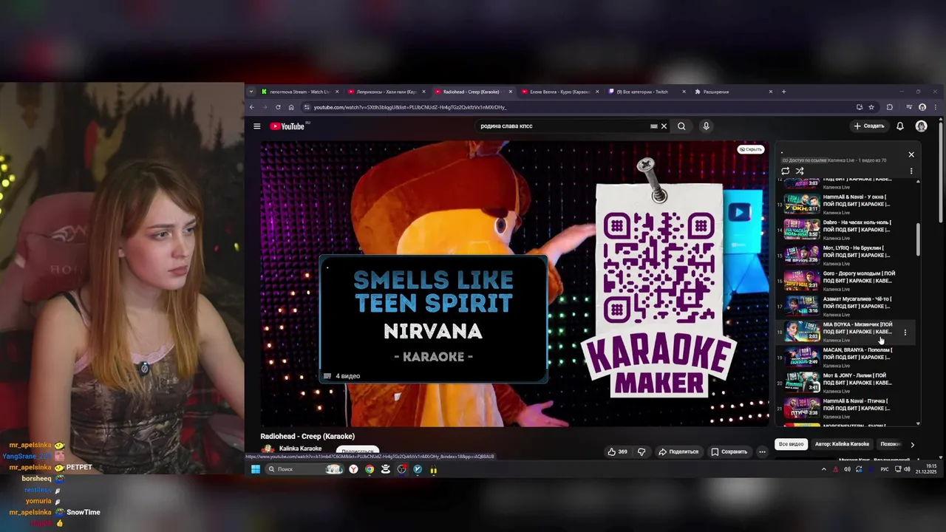Screen dimensions: 946x532
Task: Show more filter chips with the right arrow
Action: click(x=912, y=445)
